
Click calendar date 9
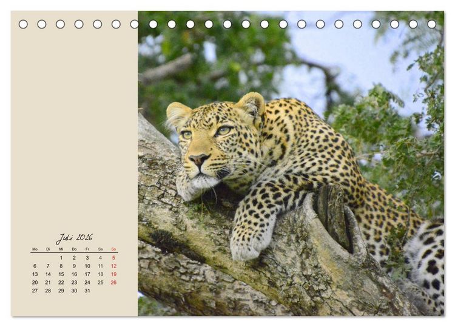coord(74,266)
